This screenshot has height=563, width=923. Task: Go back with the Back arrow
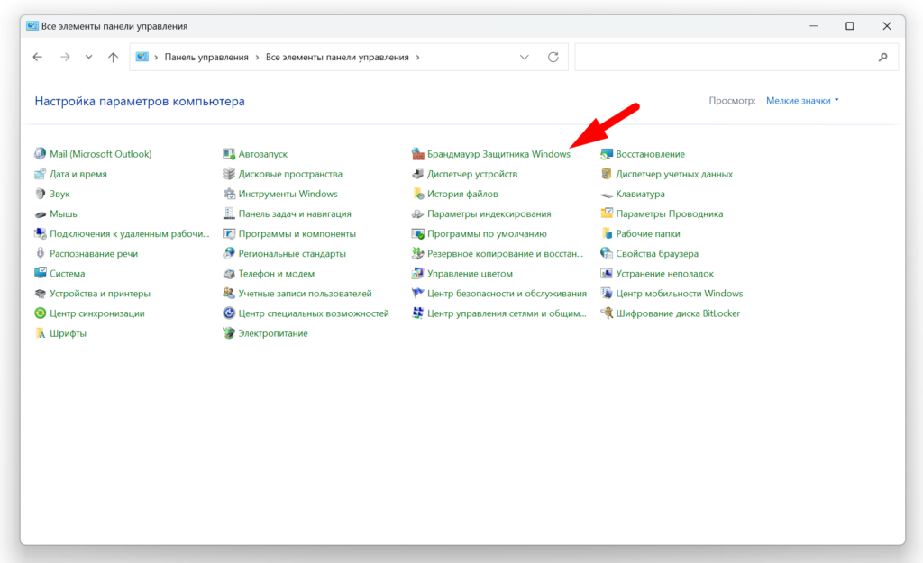coord(38,58)
